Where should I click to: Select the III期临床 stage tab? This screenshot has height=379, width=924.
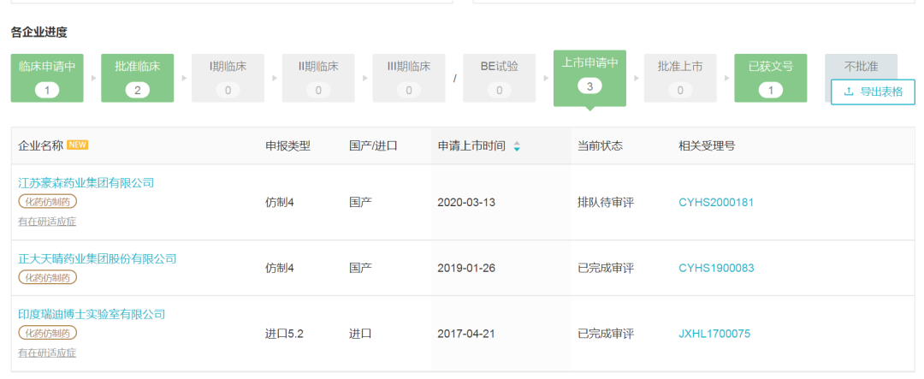tap(409, 78)
